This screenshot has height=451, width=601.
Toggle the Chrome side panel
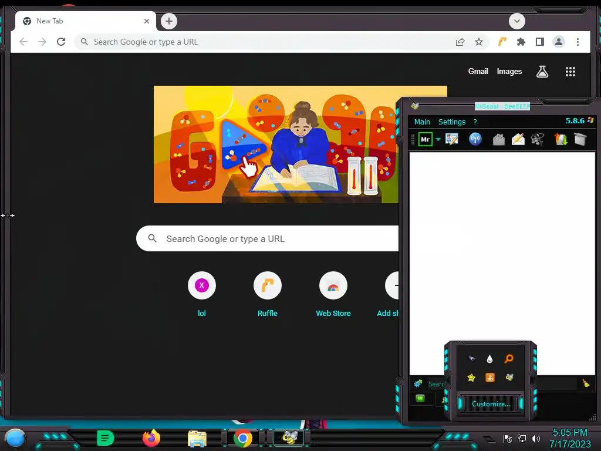(540, 42)
